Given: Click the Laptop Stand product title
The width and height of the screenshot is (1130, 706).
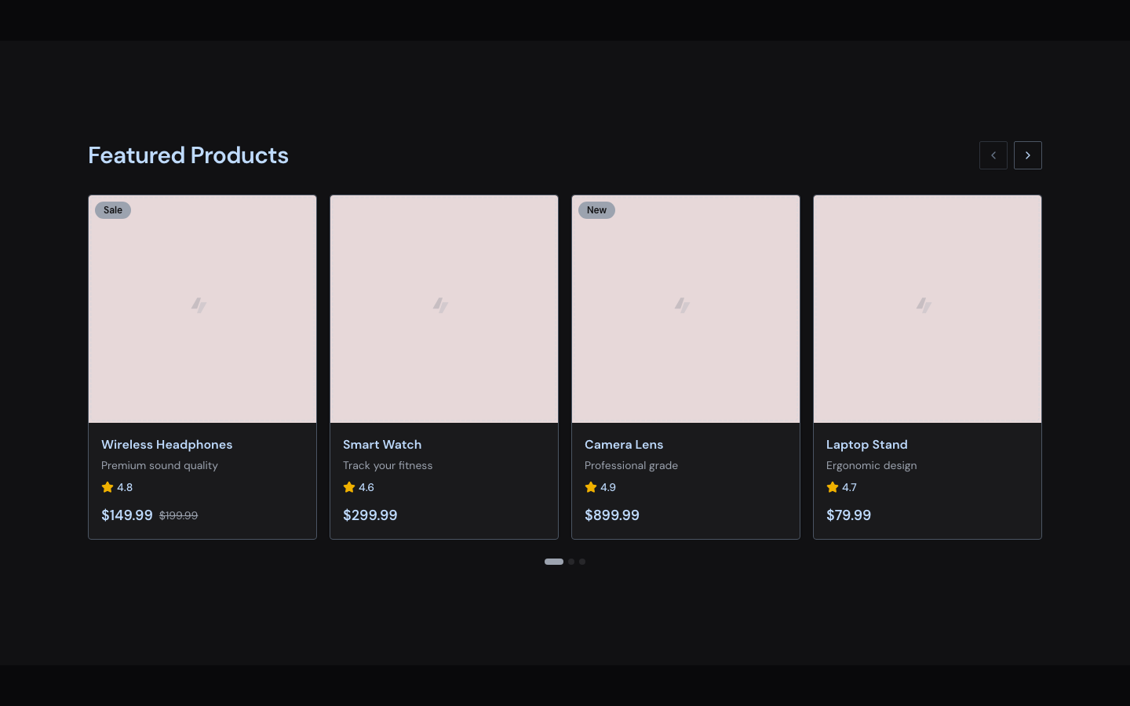Looking at the screenshot, I should coord(866,445).
